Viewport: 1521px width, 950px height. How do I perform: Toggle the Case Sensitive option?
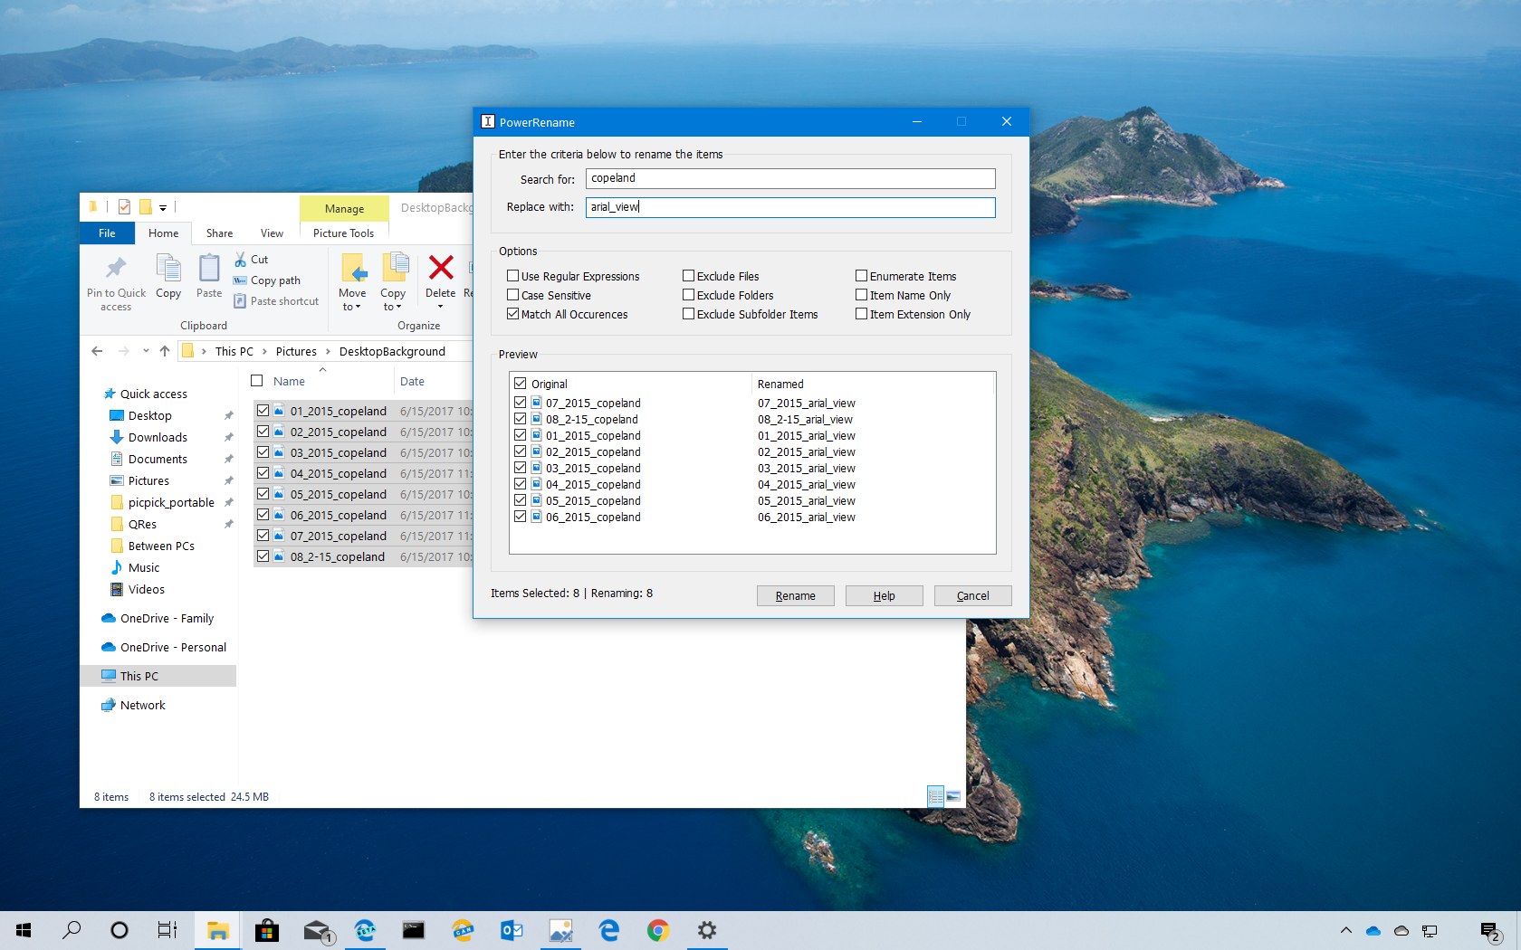pos(513,295)
